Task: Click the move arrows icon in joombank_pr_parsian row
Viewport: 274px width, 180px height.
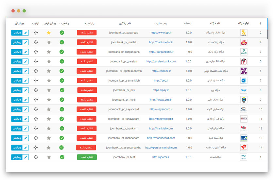Action: (36, 61)
